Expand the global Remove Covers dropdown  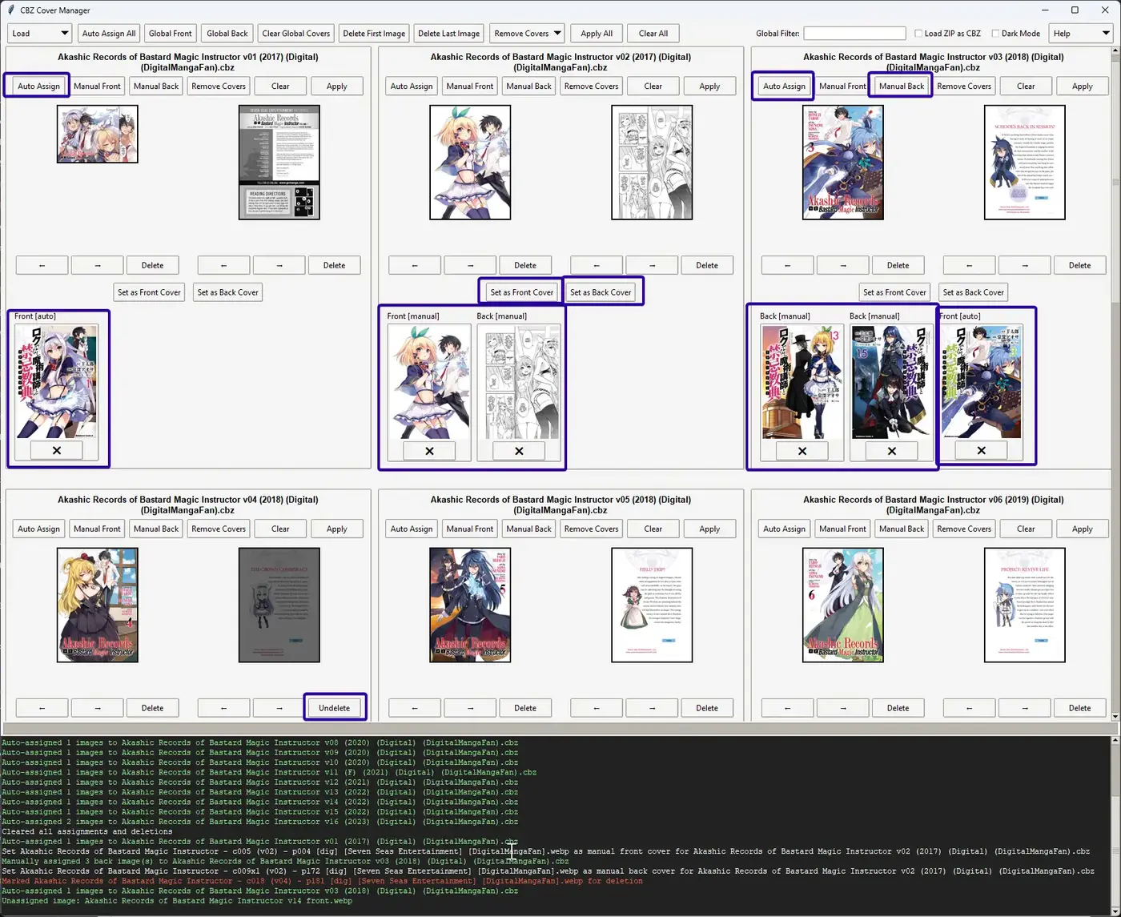[527, 34]
